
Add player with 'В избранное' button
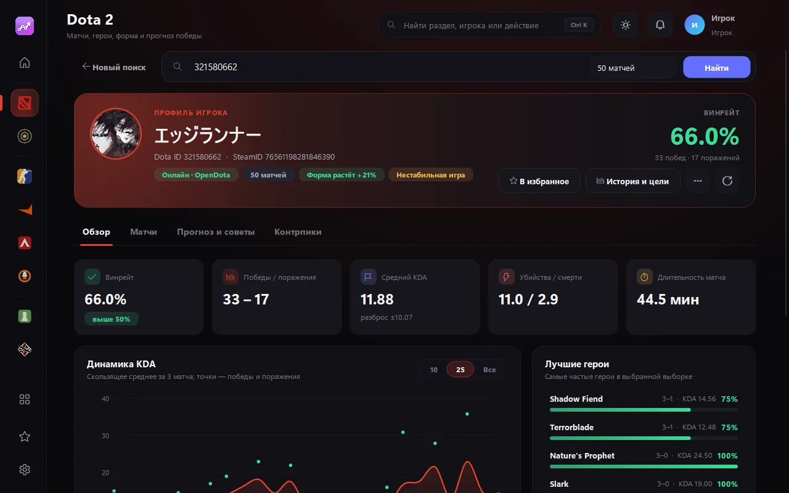[539, 181]
